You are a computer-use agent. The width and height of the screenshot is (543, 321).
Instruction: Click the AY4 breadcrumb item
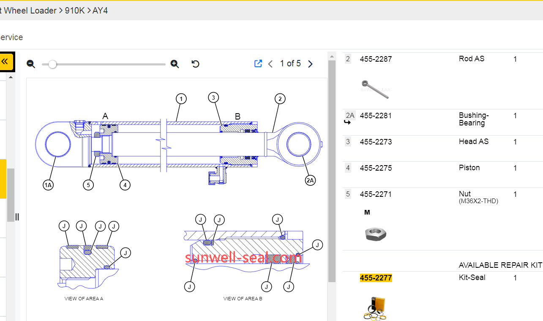[100, 11]
